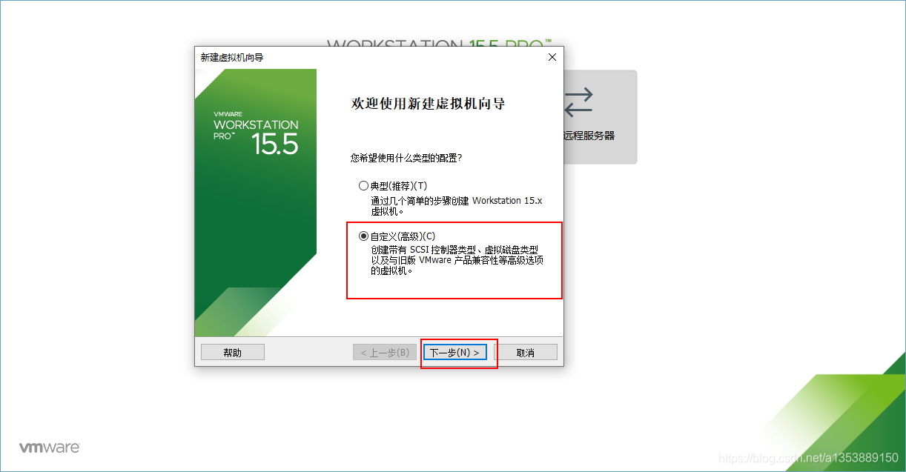Screen dimensions: 906x472
Task: Click the 下一步(N) > button
Action: coord(454,353)
